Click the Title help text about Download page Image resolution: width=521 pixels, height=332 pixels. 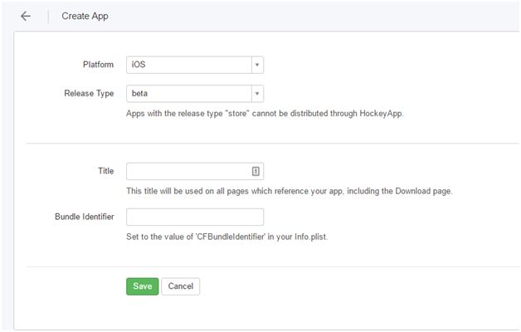click(288, 191)
